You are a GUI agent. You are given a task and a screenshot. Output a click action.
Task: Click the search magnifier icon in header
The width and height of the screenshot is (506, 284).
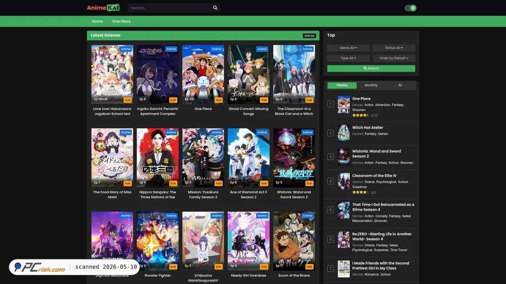click(215, 8)
